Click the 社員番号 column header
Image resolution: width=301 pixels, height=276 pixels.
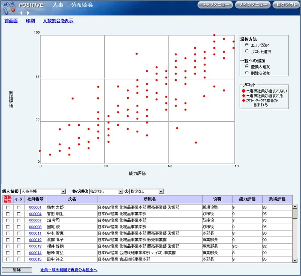click(35, 199)
